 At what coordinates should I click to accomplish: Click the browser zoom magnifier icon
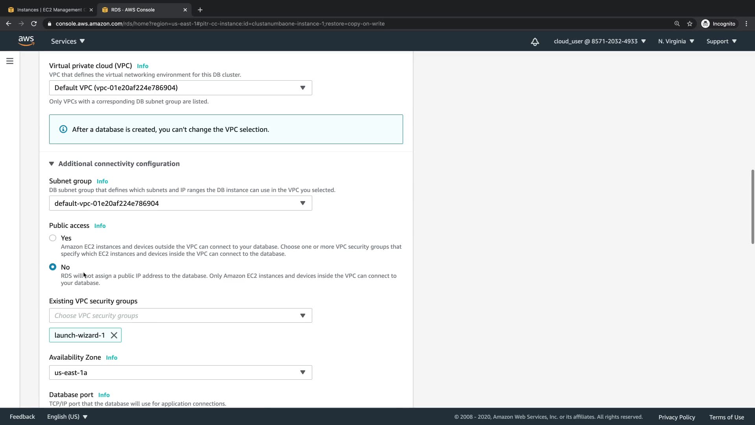tap(677, 24)
